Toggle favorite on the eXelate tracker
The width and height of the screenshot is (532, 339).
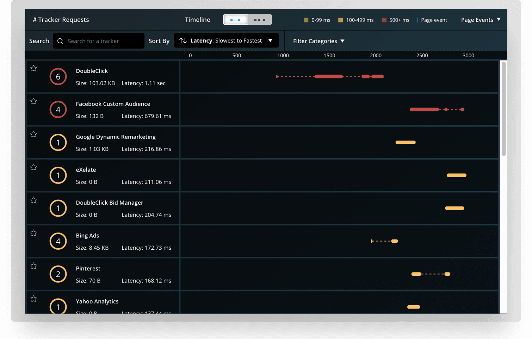click(33, 167)
